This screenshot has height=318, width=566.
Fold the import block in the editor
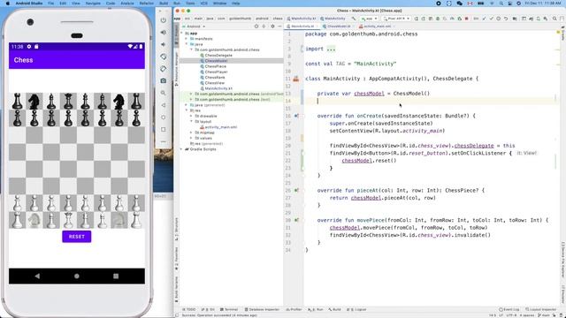point(302,49)
